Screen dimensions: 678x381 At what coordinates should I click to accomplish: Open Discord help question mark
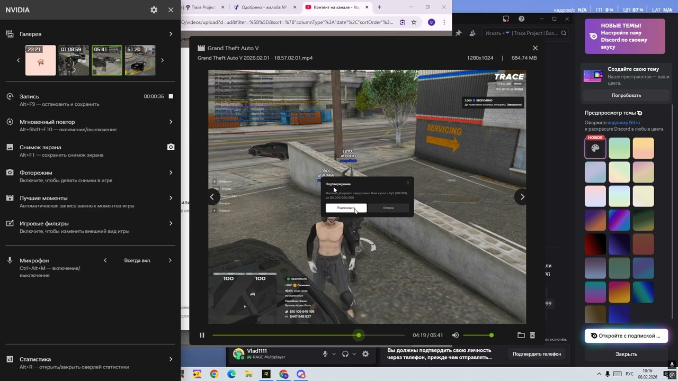(x=522, y=19)
